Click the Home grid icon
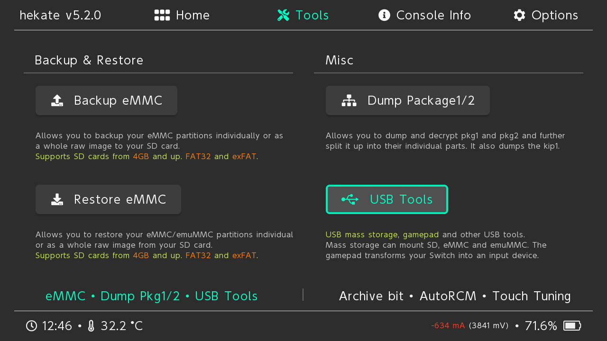 (162, 15)
